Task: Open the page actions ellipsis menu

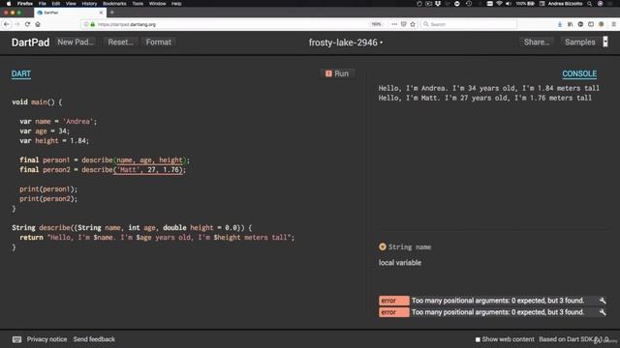Action: point(394,24)
